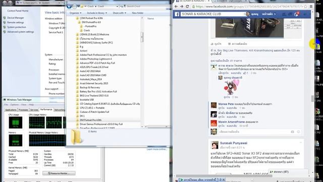The height and width of the screenshot is (182, 323).
Task: Open the Control Panel Home link
Action: point(18,11)
